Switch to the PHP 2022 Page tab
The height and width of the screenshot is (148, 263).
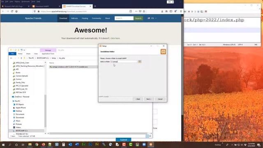point(16,7)
